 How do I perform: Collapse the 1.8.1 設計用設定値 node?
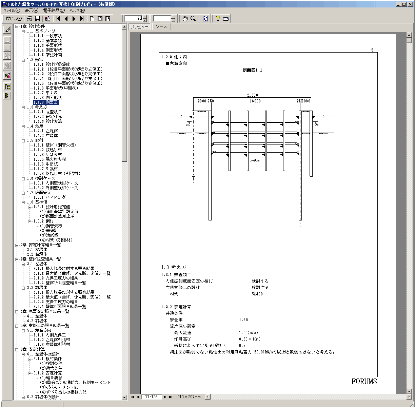(x=30, y=207)
